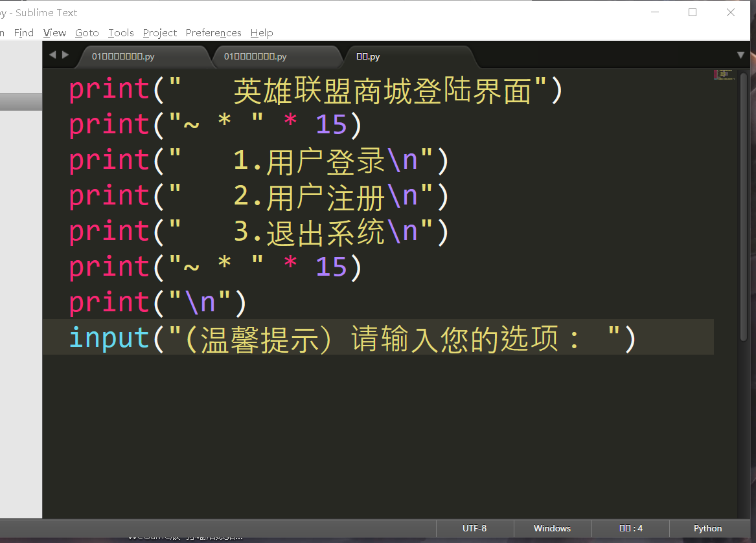Minimize the Sublime Text window
The width and height of the screenshot is (756, 543).
655,12
